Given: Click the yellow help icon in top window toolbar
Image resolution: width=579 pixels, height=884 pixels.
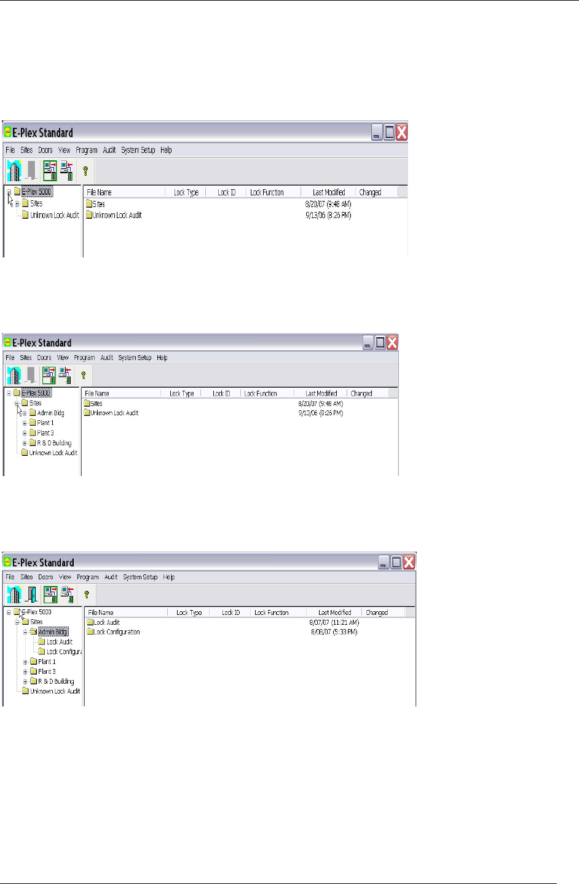Looking at the screenshot, I should point(85,171).
